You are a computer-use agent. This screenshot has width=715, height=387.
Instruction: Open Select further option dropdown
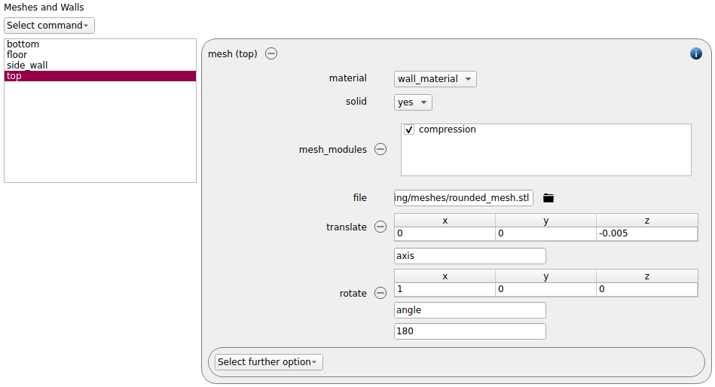[268, 362]
